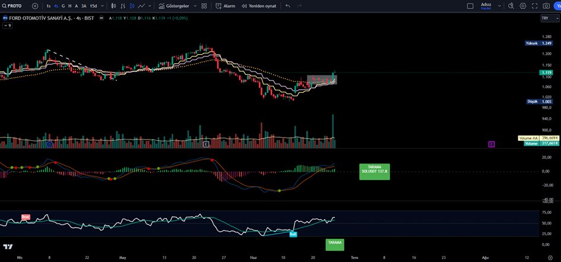This screenshot has width=561, height=262.
Task: Open chart settings hexagon icon
Action: pos(523,6)
